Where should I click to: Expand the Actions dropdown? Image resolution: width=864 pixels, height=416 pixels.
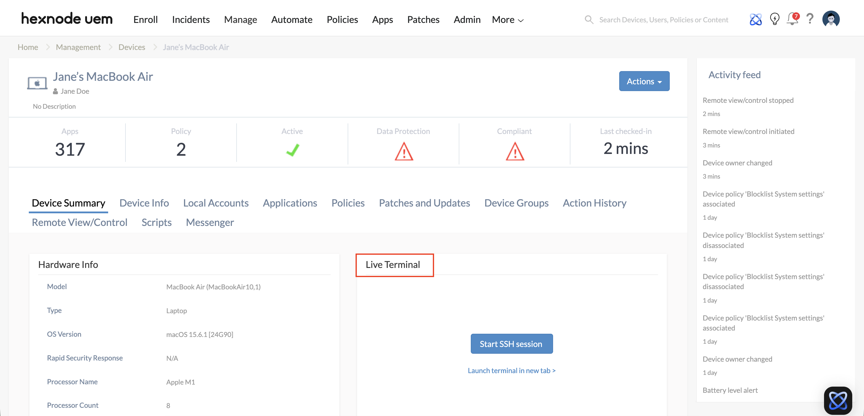[644, 81]
